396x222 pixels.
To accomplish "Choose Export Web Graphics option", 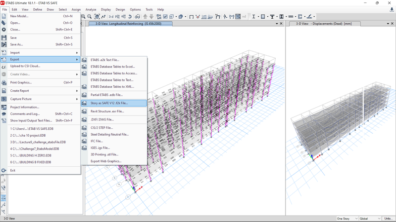I will tap(114, 161).
